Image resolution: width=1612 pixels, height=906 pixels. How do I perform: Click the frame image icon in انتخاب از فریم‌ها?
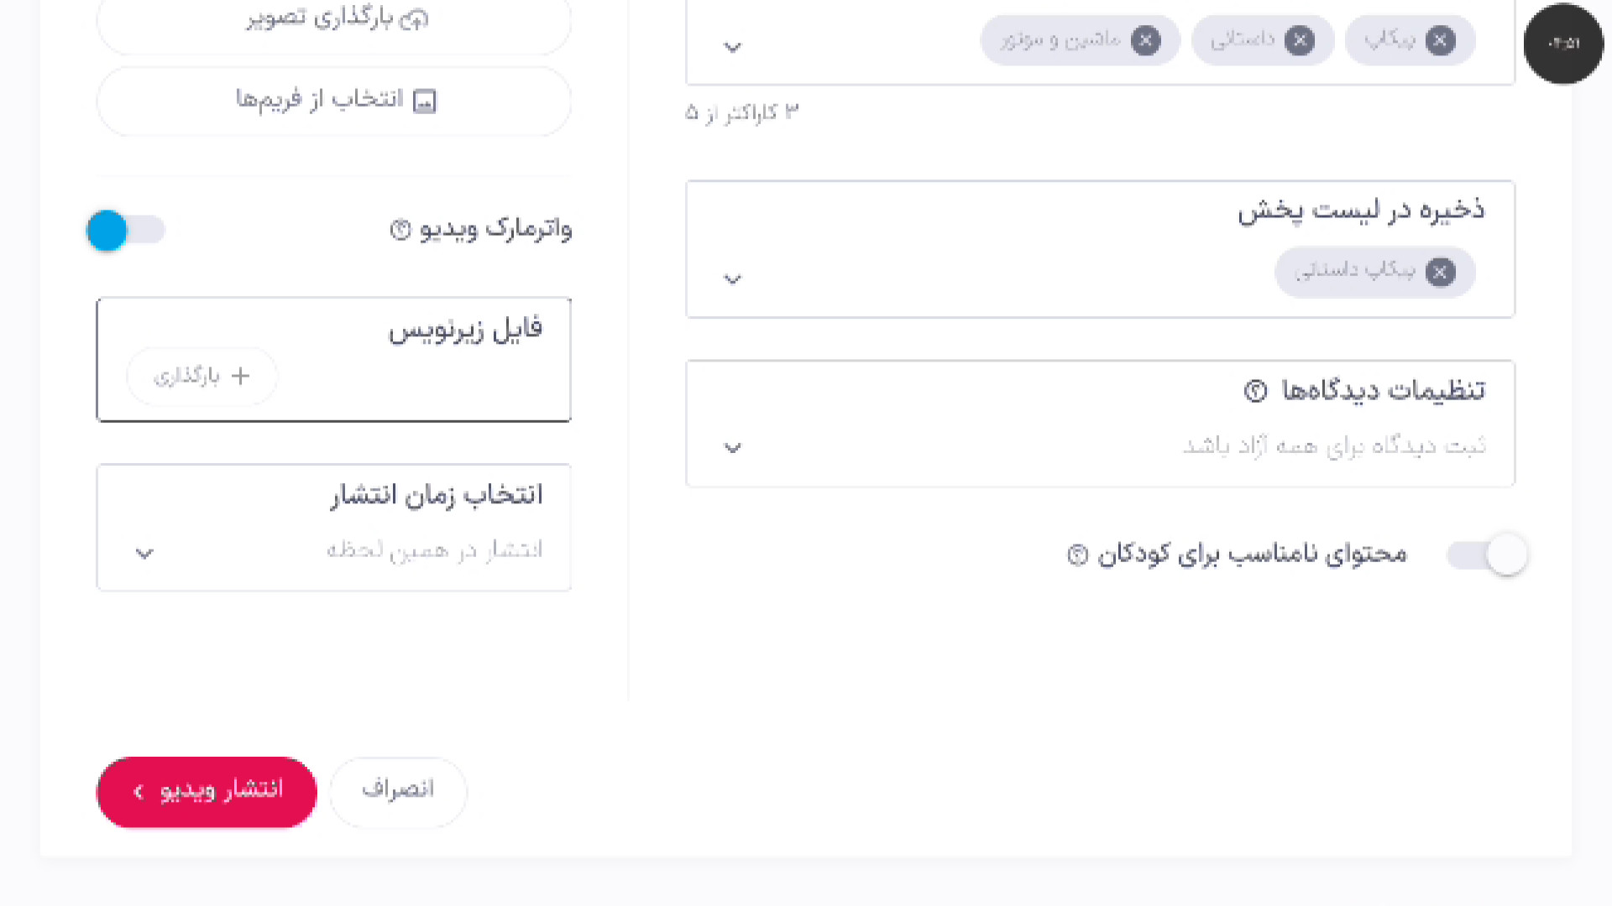425,101
